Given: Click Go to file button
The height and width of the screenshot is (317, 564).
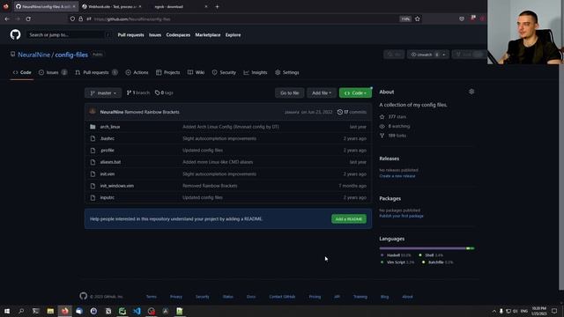Looking at the screenshot, I should 290,92.
